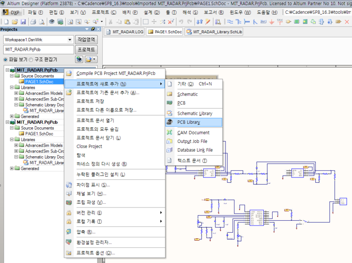Viewport: 352px width, 263px height.
Task: Pin the Projects panel with pushpin icon
Action: pyautogui.click(x=93, y=29)
